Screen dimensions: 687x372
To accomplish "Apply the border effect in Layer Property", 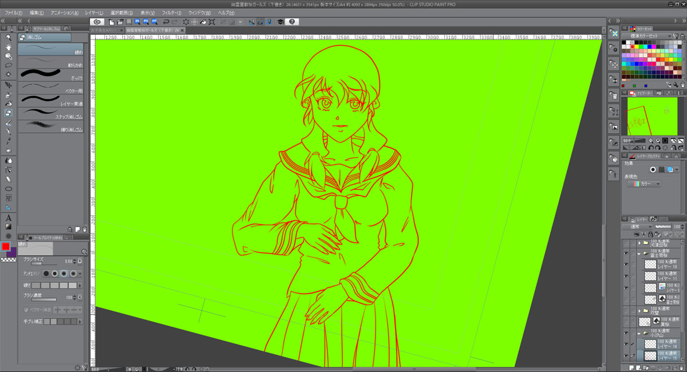I will click(x=652, y=170).
